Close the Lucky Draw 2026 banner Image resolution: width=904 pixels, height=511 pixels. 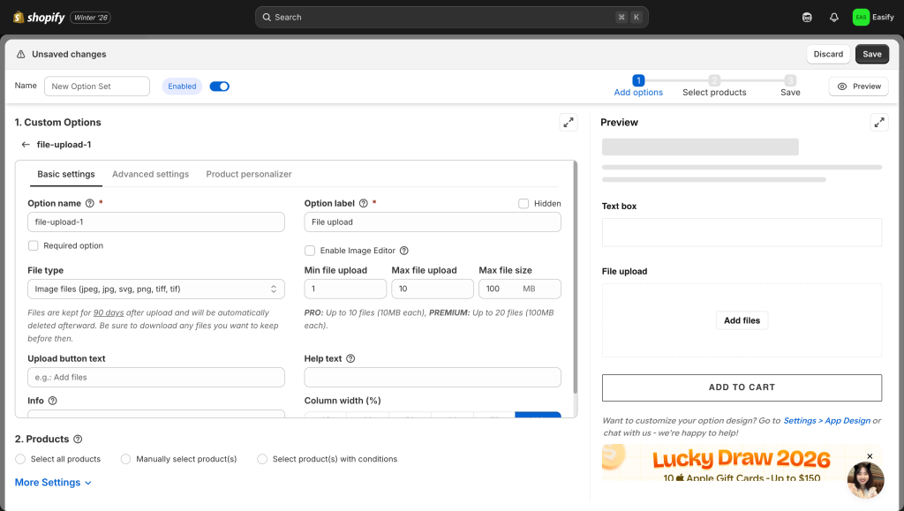tap(870, 456)
